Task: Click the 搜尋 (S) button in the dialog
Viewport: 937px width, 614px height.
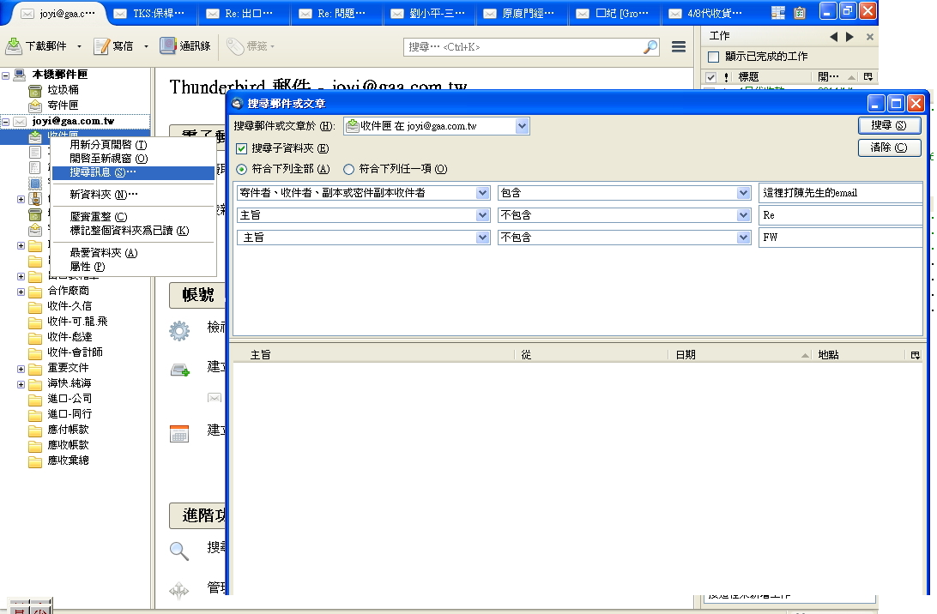Action: pos(889,125)
